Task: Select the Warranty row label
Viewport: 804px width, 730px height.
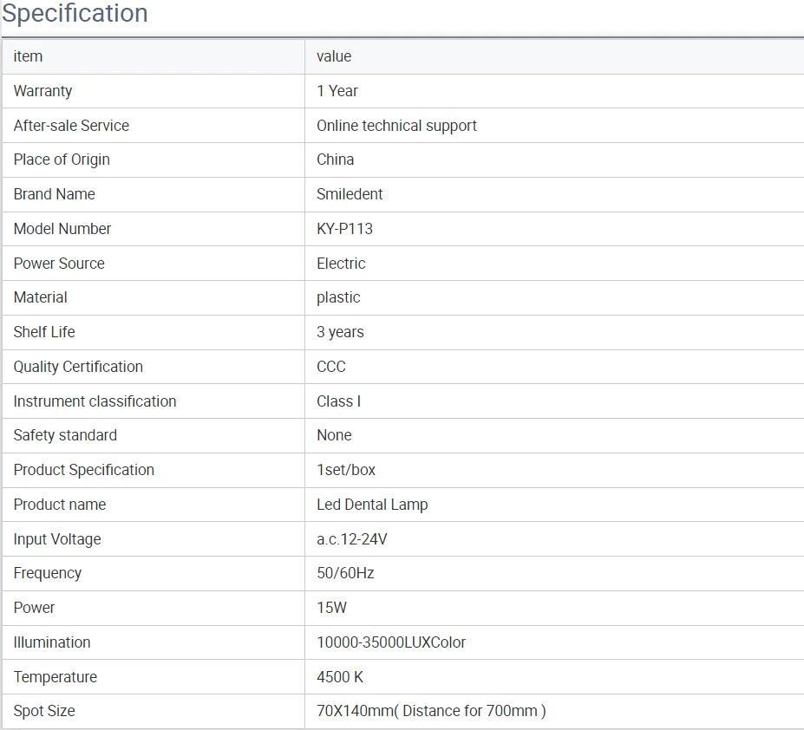Action: pyautogui.click(x=42, y=91)
